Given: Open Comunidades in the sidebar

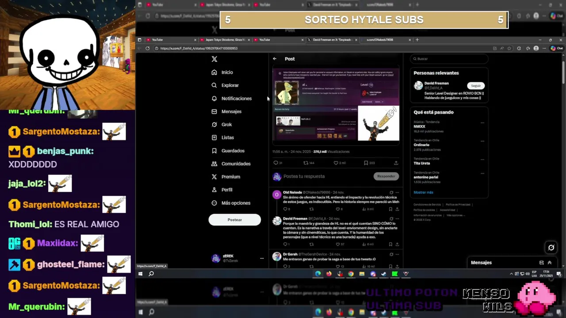Looking at the screenshot, I should pos(231,163).
